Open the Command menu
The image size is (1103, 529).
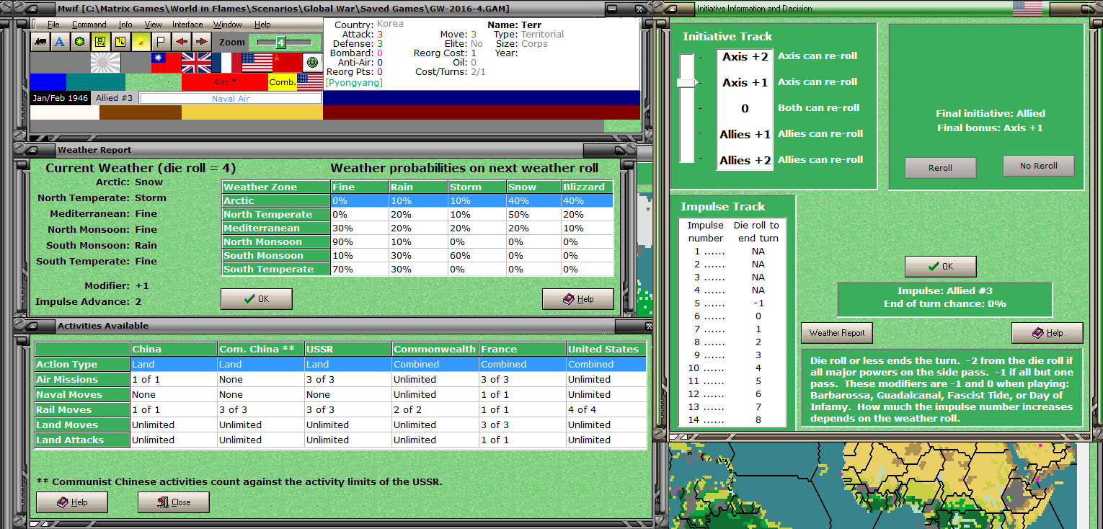coord(89,25)
